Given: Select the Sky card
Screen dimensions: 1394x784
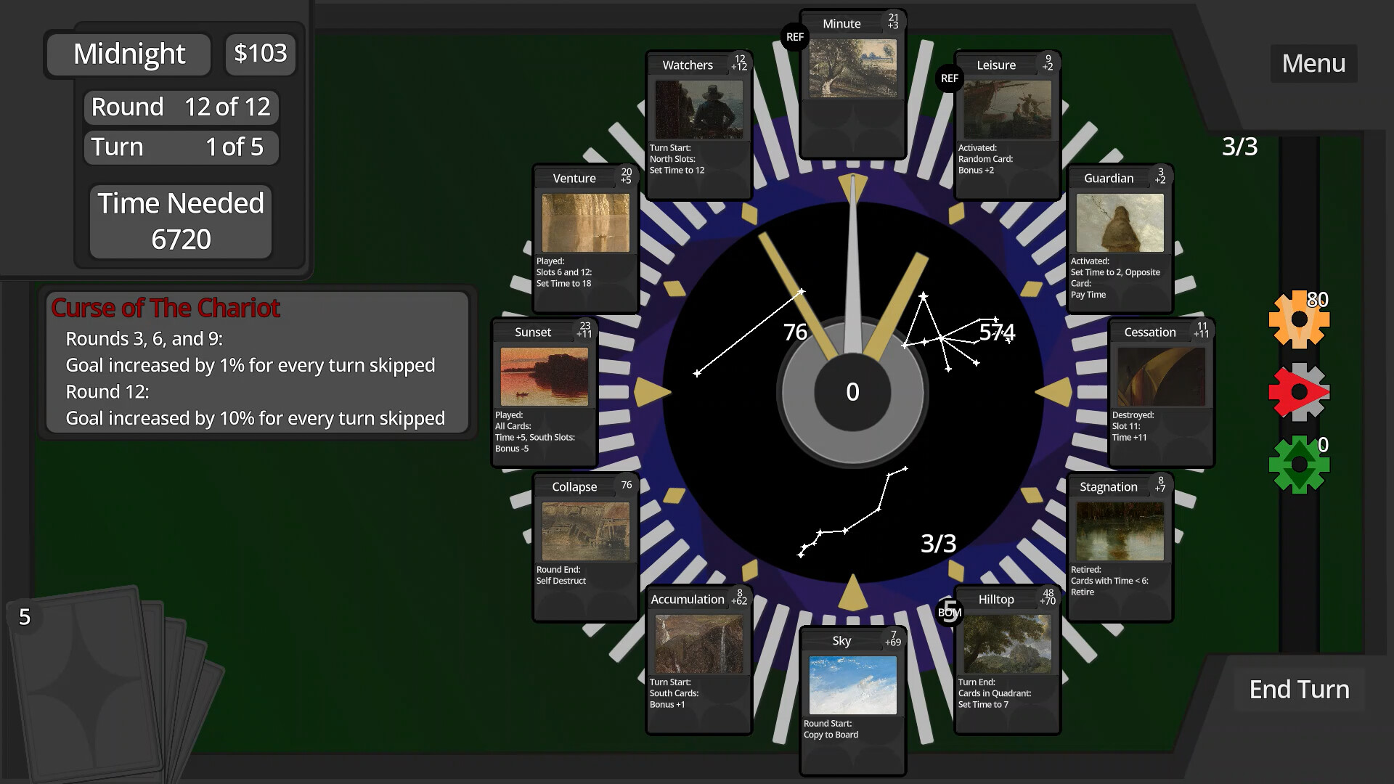Looking at the screenshot, I should coord(852,701).
